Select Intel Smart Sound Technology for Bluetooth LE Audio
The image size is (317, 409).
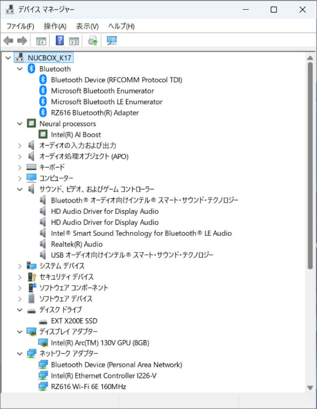(141, 233)
